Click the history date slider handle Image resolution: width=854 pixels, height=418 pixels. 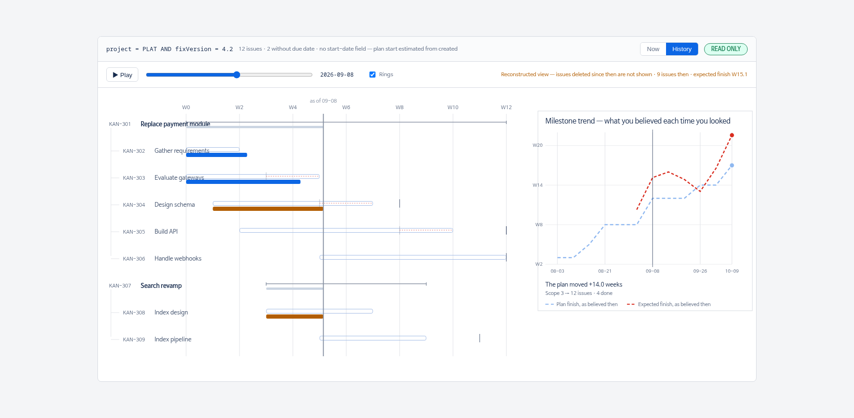point(237,75)
